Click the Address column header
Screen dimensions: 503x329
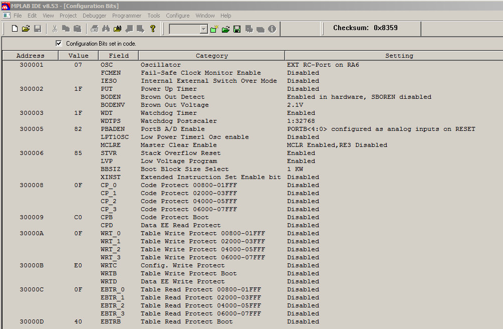point(30,56)
